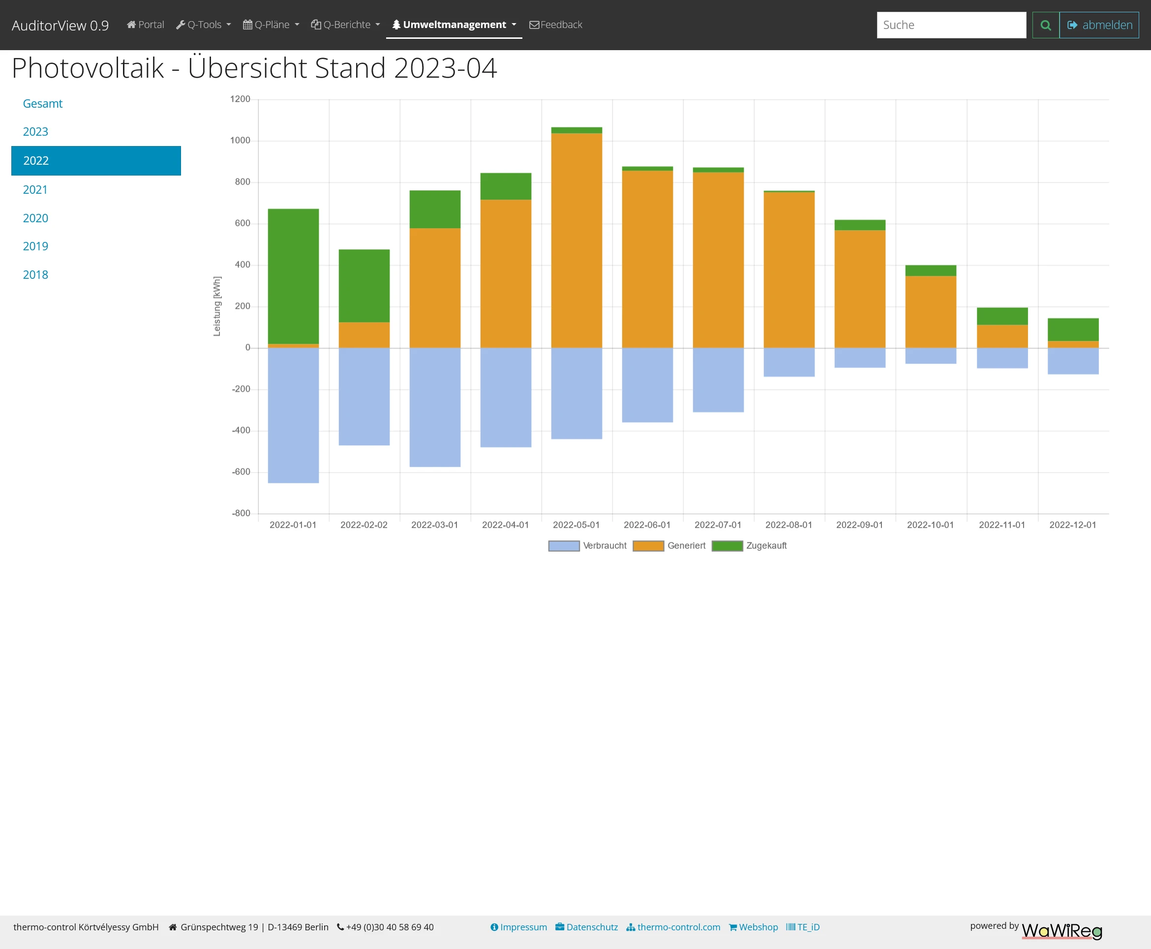Toggle the Generiert legend swatch
1151x949 pixels.
648,546
